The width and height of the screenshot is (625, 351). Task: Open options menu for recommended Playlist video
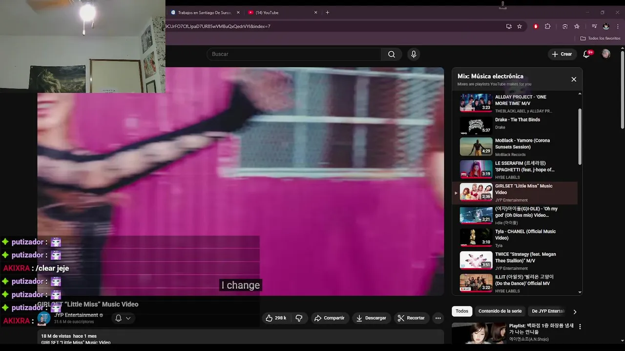(580, 326)
